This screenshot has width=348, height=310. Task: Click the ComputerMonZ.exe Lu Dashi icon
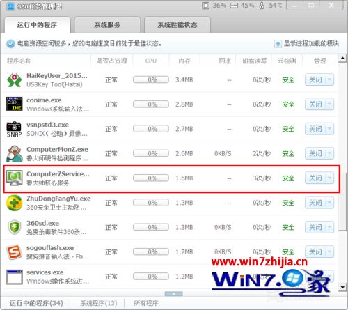click(x=15, y=153)
